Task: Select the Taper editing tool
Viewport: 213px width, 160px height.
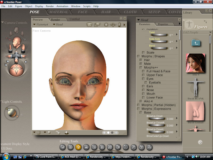Action: [102, 147]
